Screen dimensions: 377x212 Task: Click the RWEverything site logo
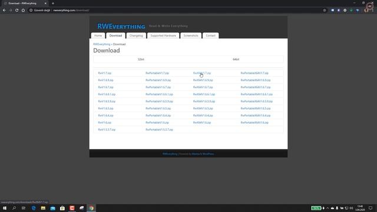point(121,26)
